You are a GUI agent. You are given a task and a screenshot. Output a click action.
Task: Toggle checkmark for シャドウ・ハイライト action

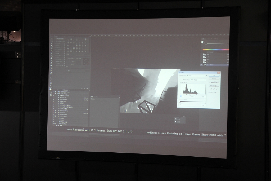[53, 116]
